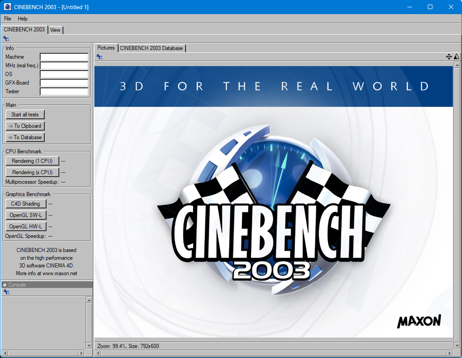The image size is (462, 358).
Task: Click the pushpin icon in the Console panel
Action: 6,292
